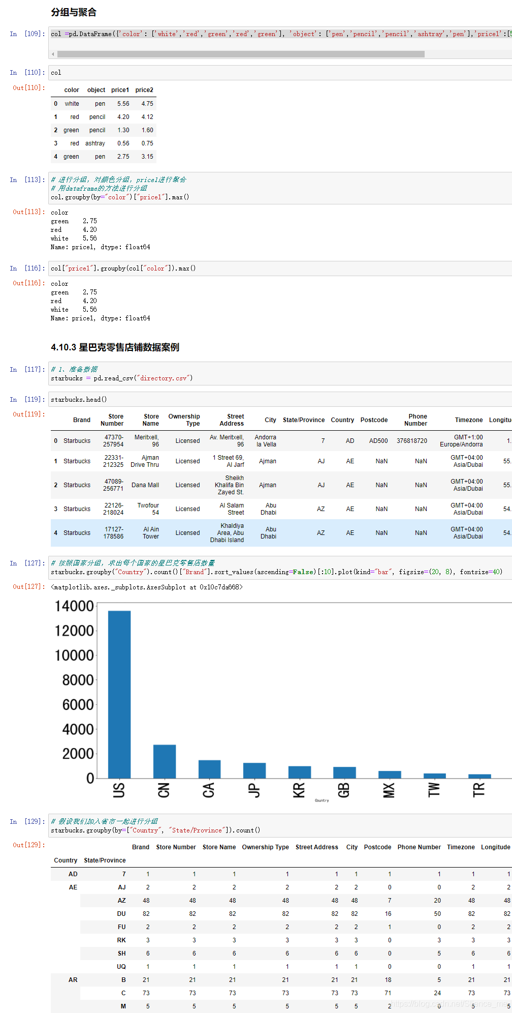Click the 'price2' column header
512x1013 pixels.
tap(144, 90)
